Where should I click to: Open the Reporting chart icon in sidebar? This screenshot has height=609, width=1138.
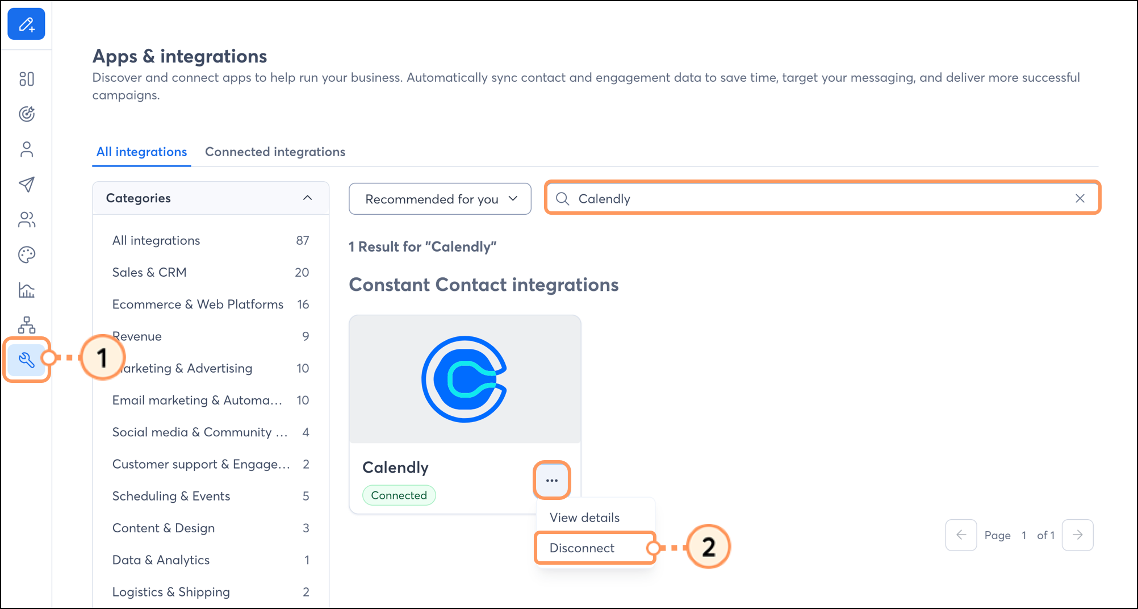pyautogui.click(x=27, y=290)
